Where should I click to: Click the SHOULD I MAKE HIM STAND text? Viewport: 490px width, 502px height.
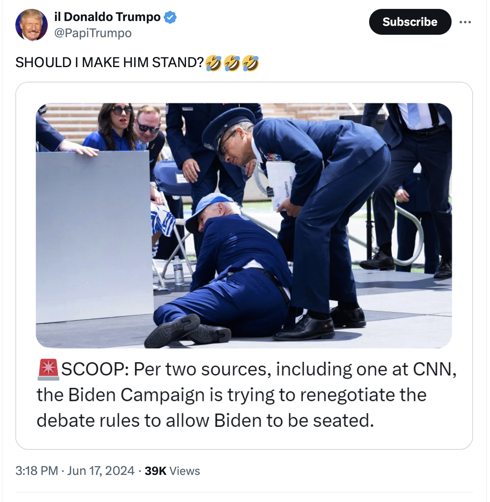(110, 63)
